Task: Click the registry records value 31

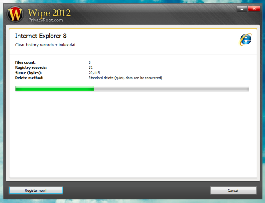Action: (x=91, y=68)
